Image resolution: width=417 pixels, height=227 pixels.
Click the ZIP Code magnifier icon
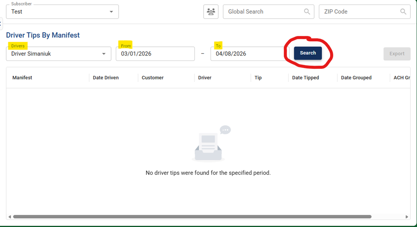[403, 12]
